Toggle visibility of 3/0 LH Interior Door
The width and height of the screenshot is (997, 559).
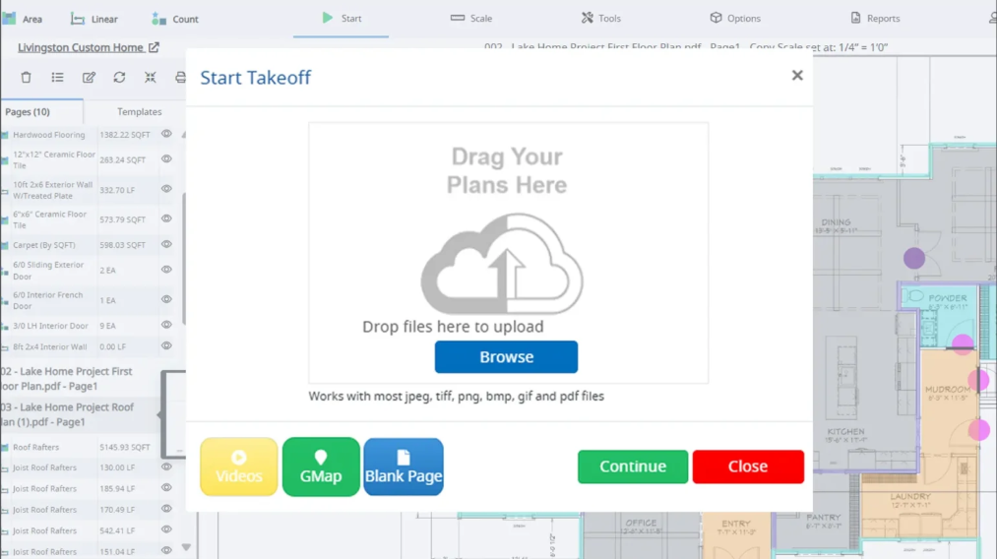[x=166, y=325]
